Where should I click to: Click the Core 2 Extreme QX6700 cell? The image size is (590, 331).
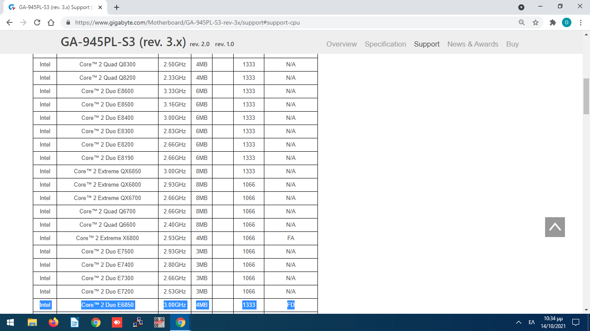point(108,198)
